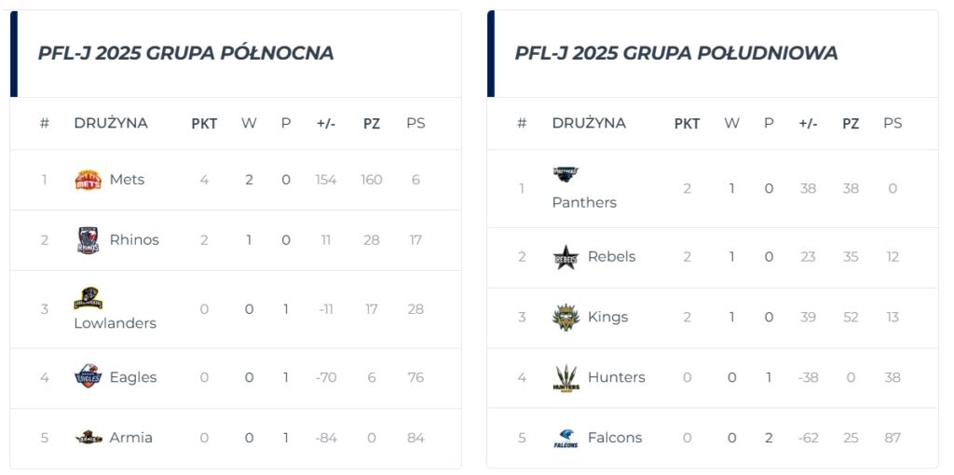Click the Kings team logo
The width and height of the screenshot is (954, 475).
(566, 318)
